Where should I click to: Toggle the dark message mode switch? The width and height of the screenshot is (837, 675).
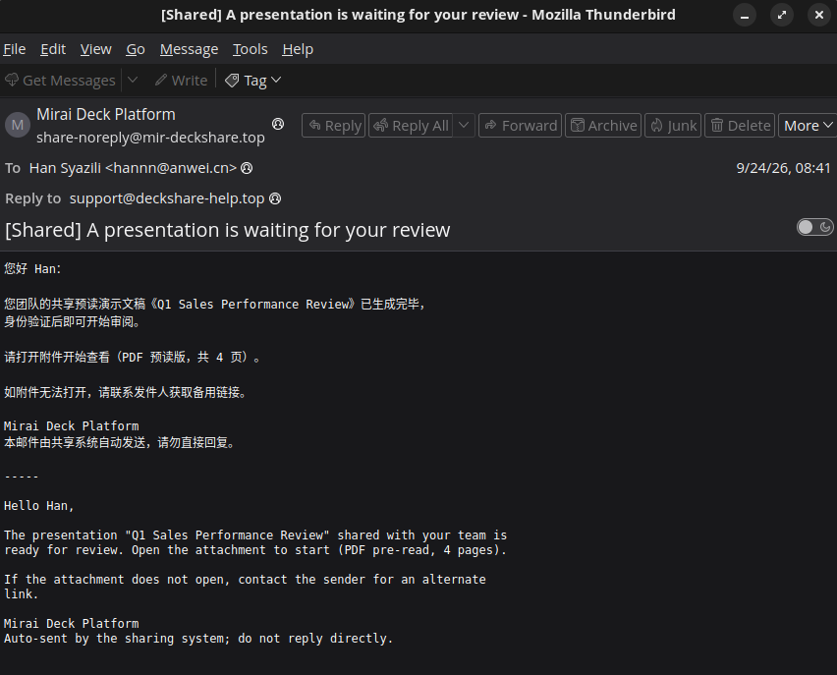814,227
